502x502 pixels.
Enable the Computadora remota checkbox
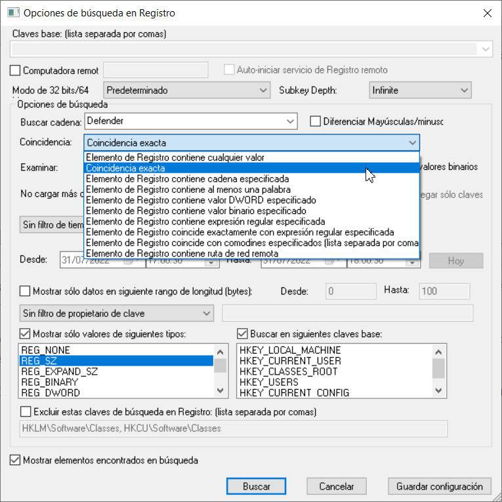pyautogui.click(x=16, y=70)
